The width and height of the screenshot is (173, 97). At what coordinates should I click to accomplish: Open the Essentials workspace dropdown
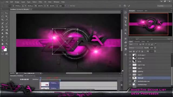164,6
